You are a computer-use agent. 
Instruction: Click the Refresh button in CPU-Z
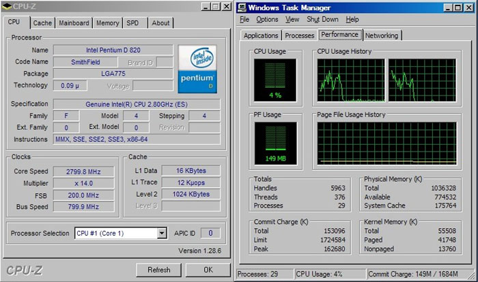tap(159, 270)
